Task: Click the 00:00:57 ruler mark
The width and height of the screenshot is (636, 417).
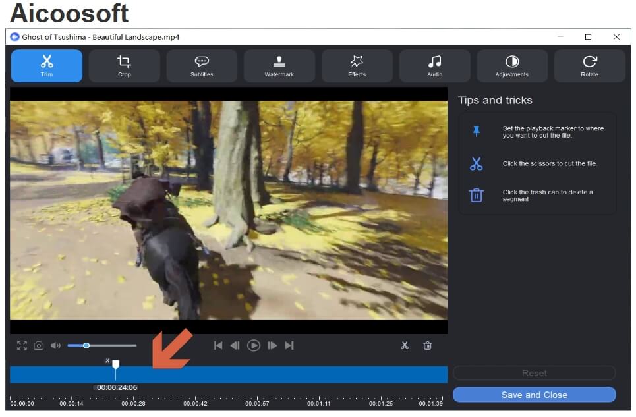Action: (257, 404)
